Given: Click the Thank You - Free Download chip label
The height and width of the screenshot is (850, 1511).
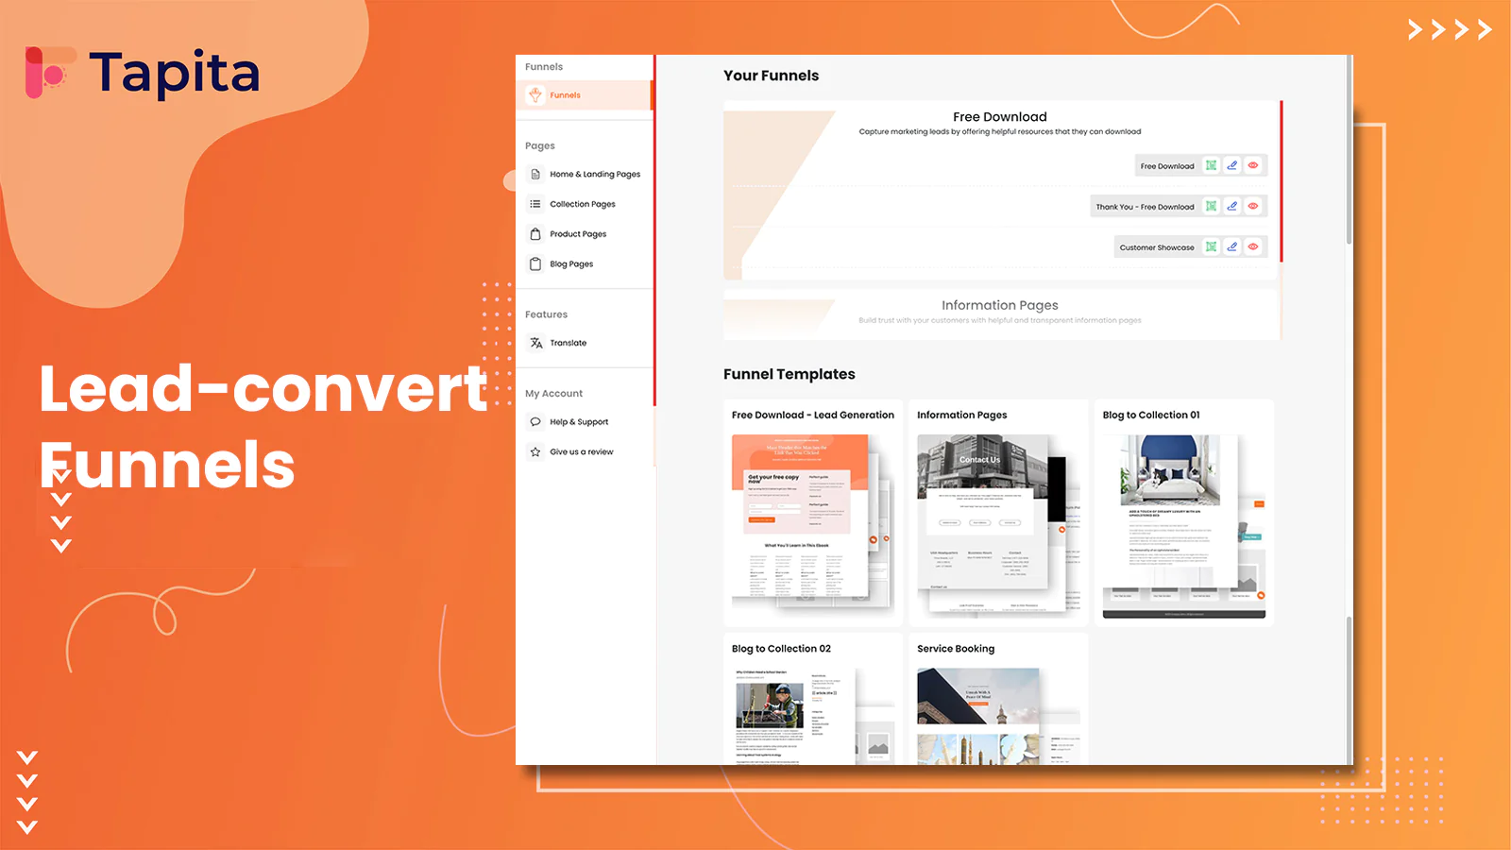Looking at the screenshot, I should pyautogui.click(x=1145, y=207).
